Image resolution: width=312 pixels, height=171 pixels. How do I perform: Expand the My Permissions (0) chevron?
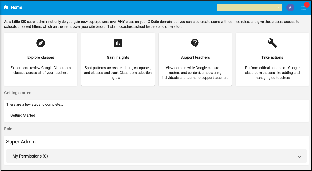(300, 157)
